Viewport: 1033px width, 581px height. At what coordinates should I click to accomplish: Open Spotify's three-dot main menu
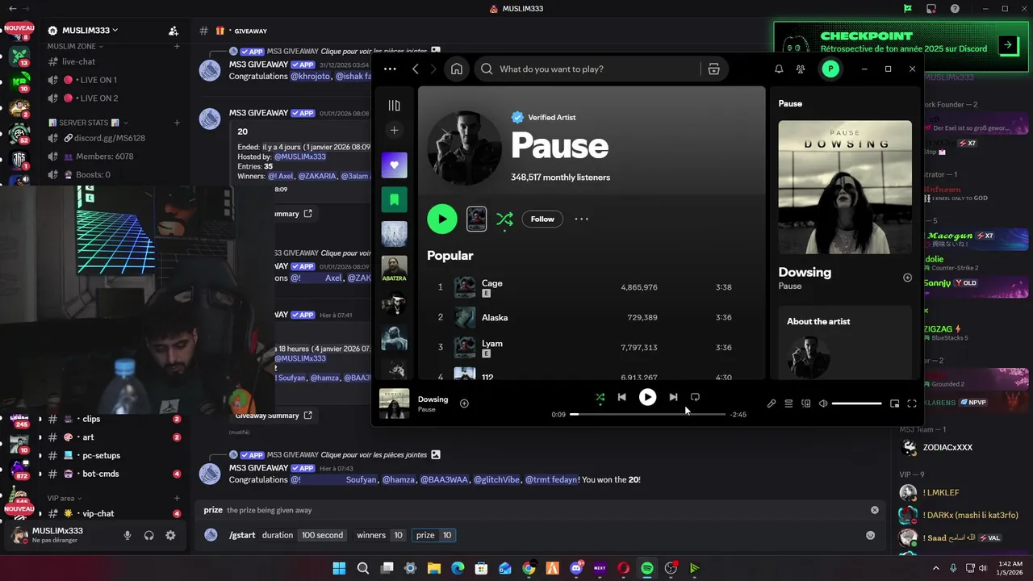tap(390, 69)
